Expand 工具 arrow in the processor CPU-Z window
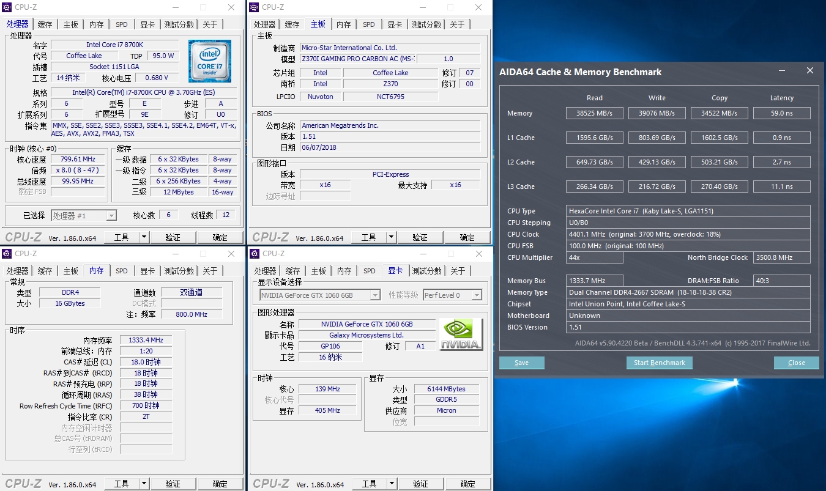Screen dimensions: 826x491 (x=144, y=237)
